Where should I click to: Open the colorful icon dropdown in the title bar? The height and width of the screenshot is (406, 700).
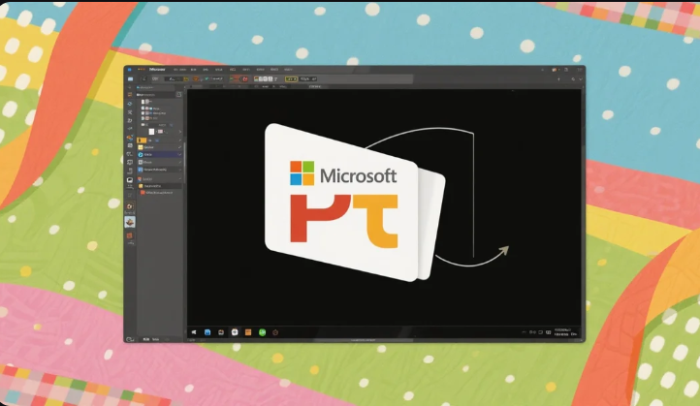[556, 70]
